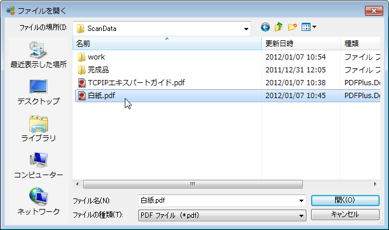Sort by the 更新日時 column header
Viewport: 389px width, 230px height.
(x=301, y=44)
